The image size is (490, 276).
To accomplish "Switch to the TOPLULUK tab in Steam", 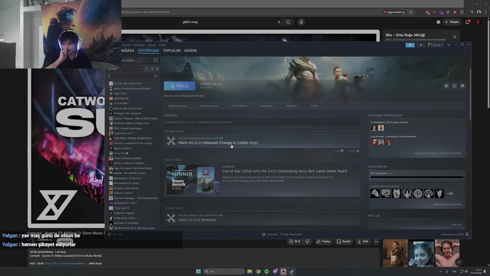I will [x=171, y=51].
